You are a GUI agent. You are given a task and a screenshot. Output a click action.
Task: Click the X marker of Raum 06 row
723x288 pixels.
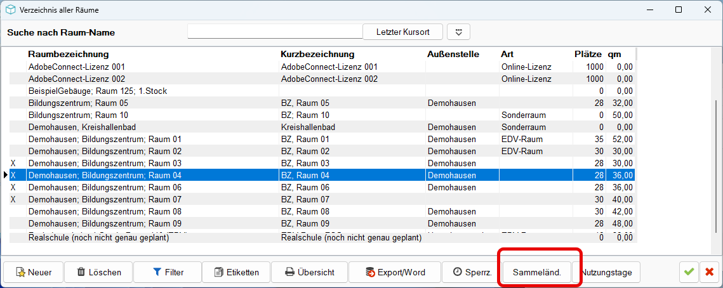point(13,187)
